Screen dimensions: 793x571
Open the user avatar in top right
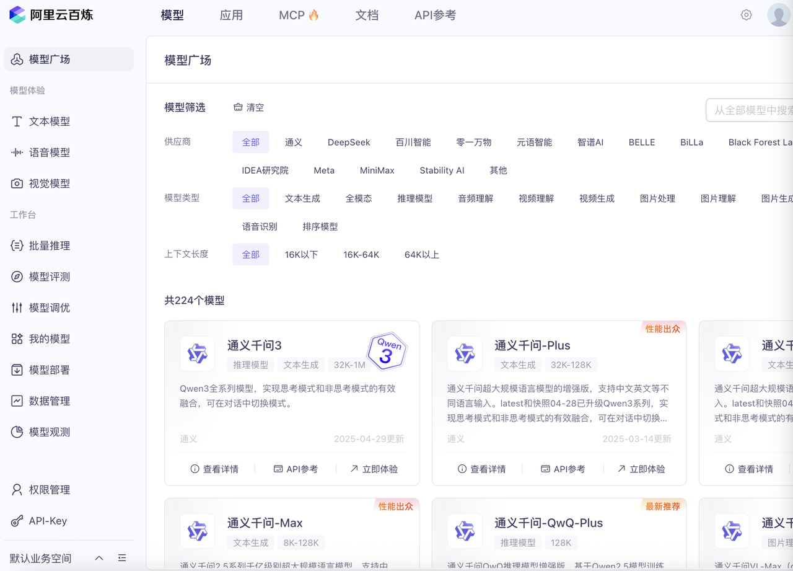(x=778, y=15)
